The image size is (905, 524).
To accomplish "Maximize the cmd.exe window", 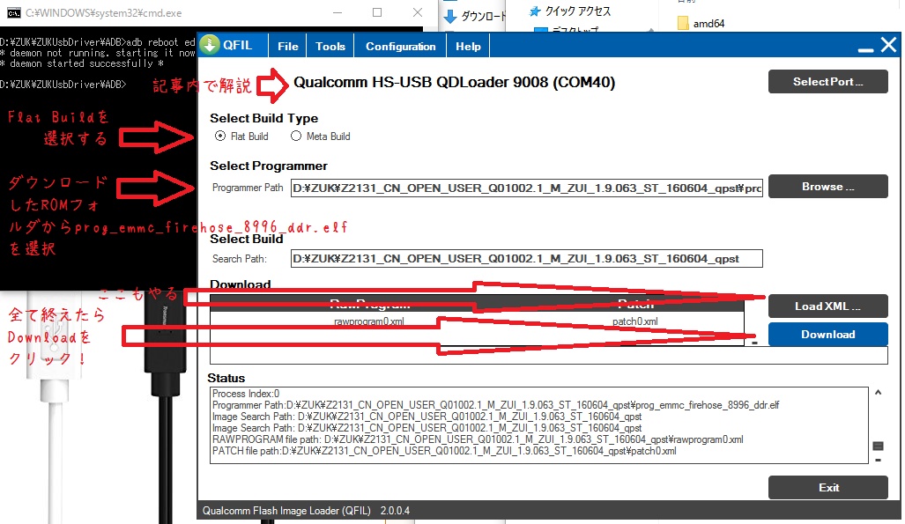I will pyautogui.click(x=377, y=12).
